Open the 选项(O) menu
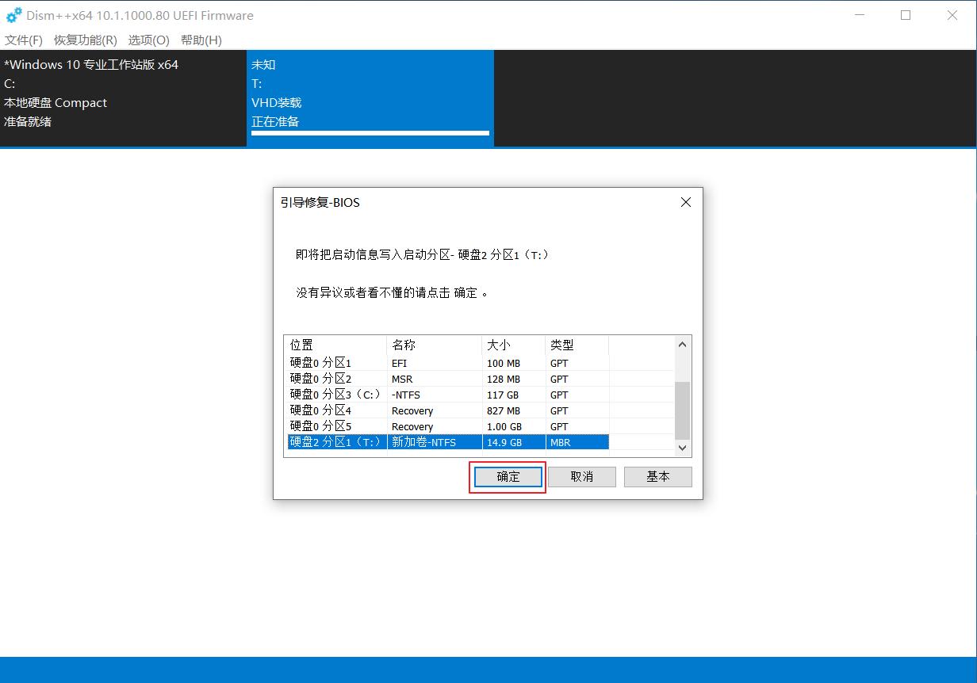Screen dimensions: 977x683 (x=148, y=40)
